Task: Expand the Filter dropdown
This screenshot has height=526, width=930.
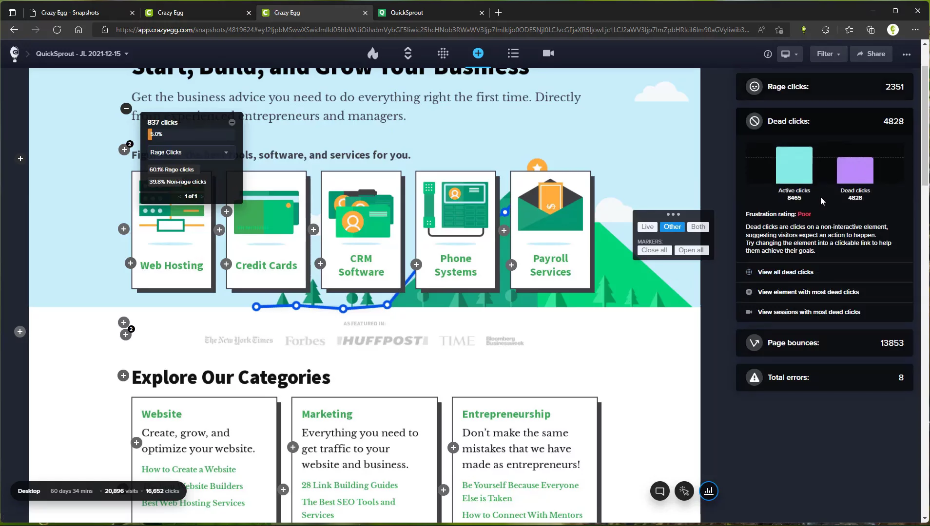Action: pyautogui.click(x=828, y=54)
